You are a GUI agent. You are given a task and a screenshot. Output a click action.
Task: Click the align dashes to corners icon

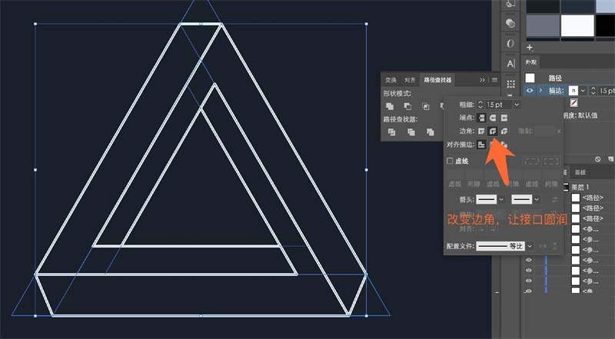(x=551, y=161)
